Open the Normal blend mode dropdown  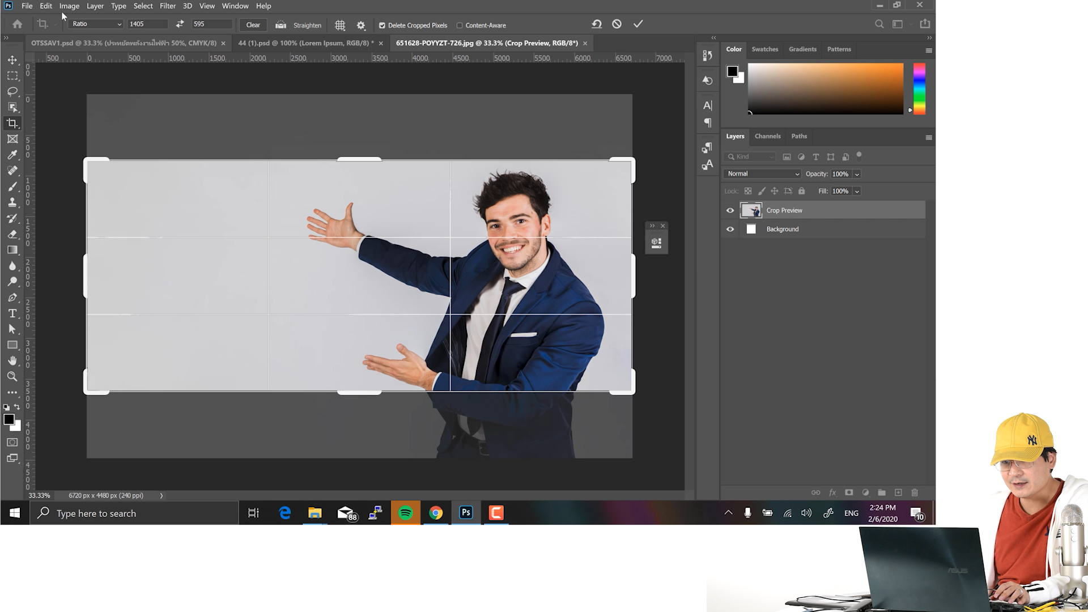(762, 174)
